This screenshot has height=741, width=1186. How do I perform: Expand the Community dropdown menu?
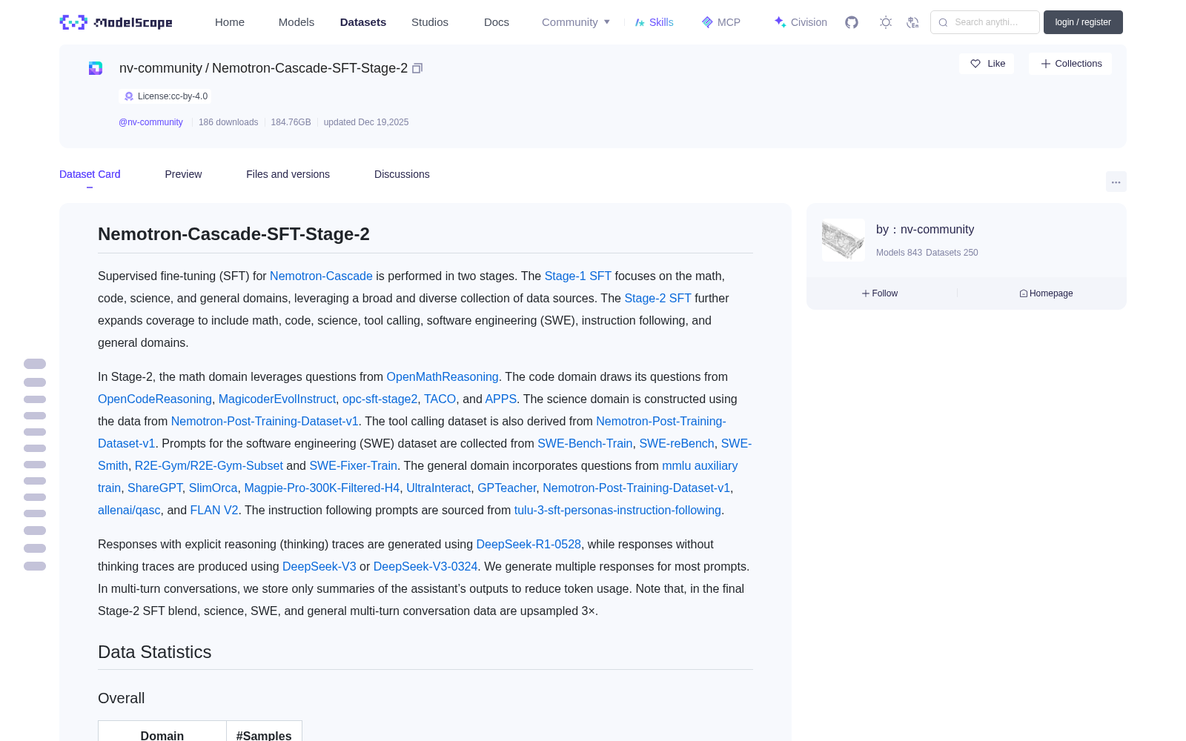point(576,22)
